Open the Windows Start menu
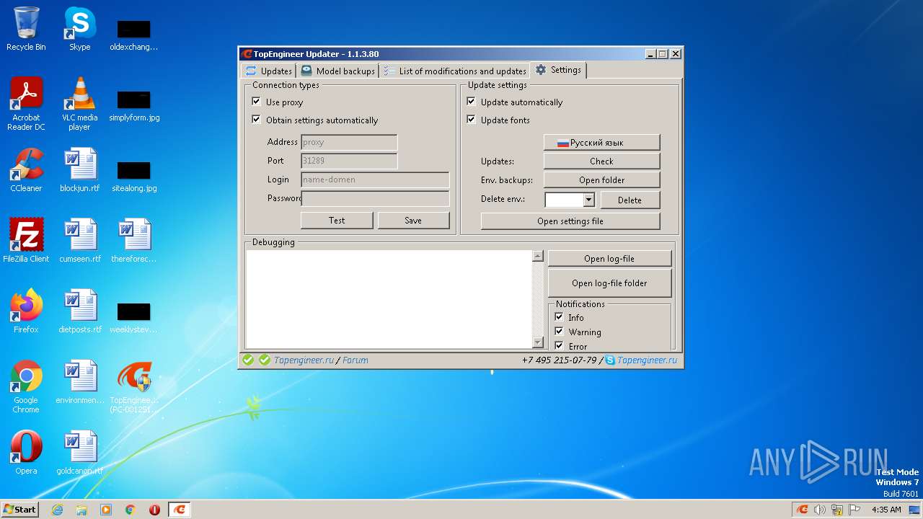 click(x=20, y=510)
